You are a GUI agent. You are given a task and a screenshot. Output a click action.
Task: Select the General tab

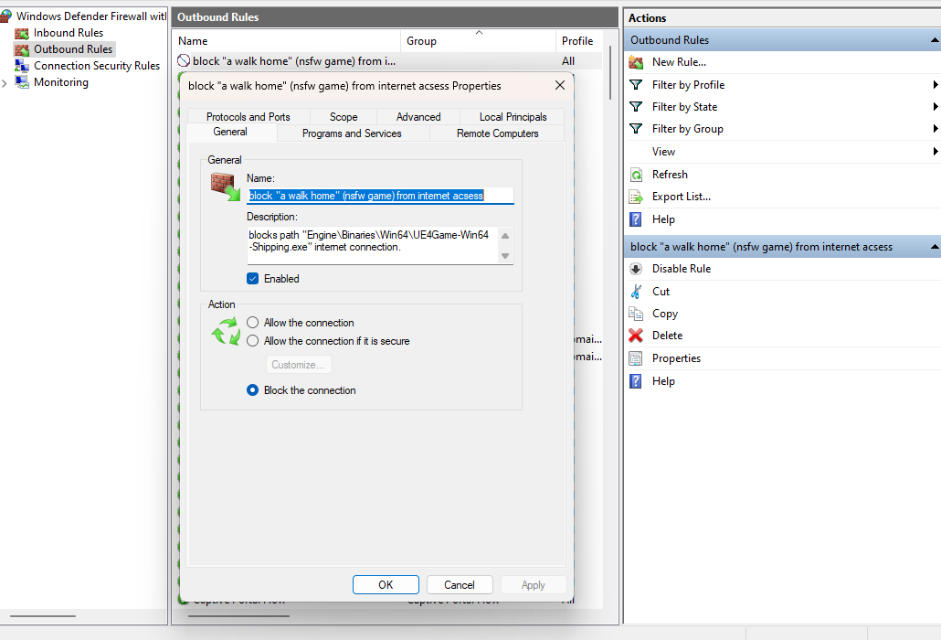pos(230,132)
